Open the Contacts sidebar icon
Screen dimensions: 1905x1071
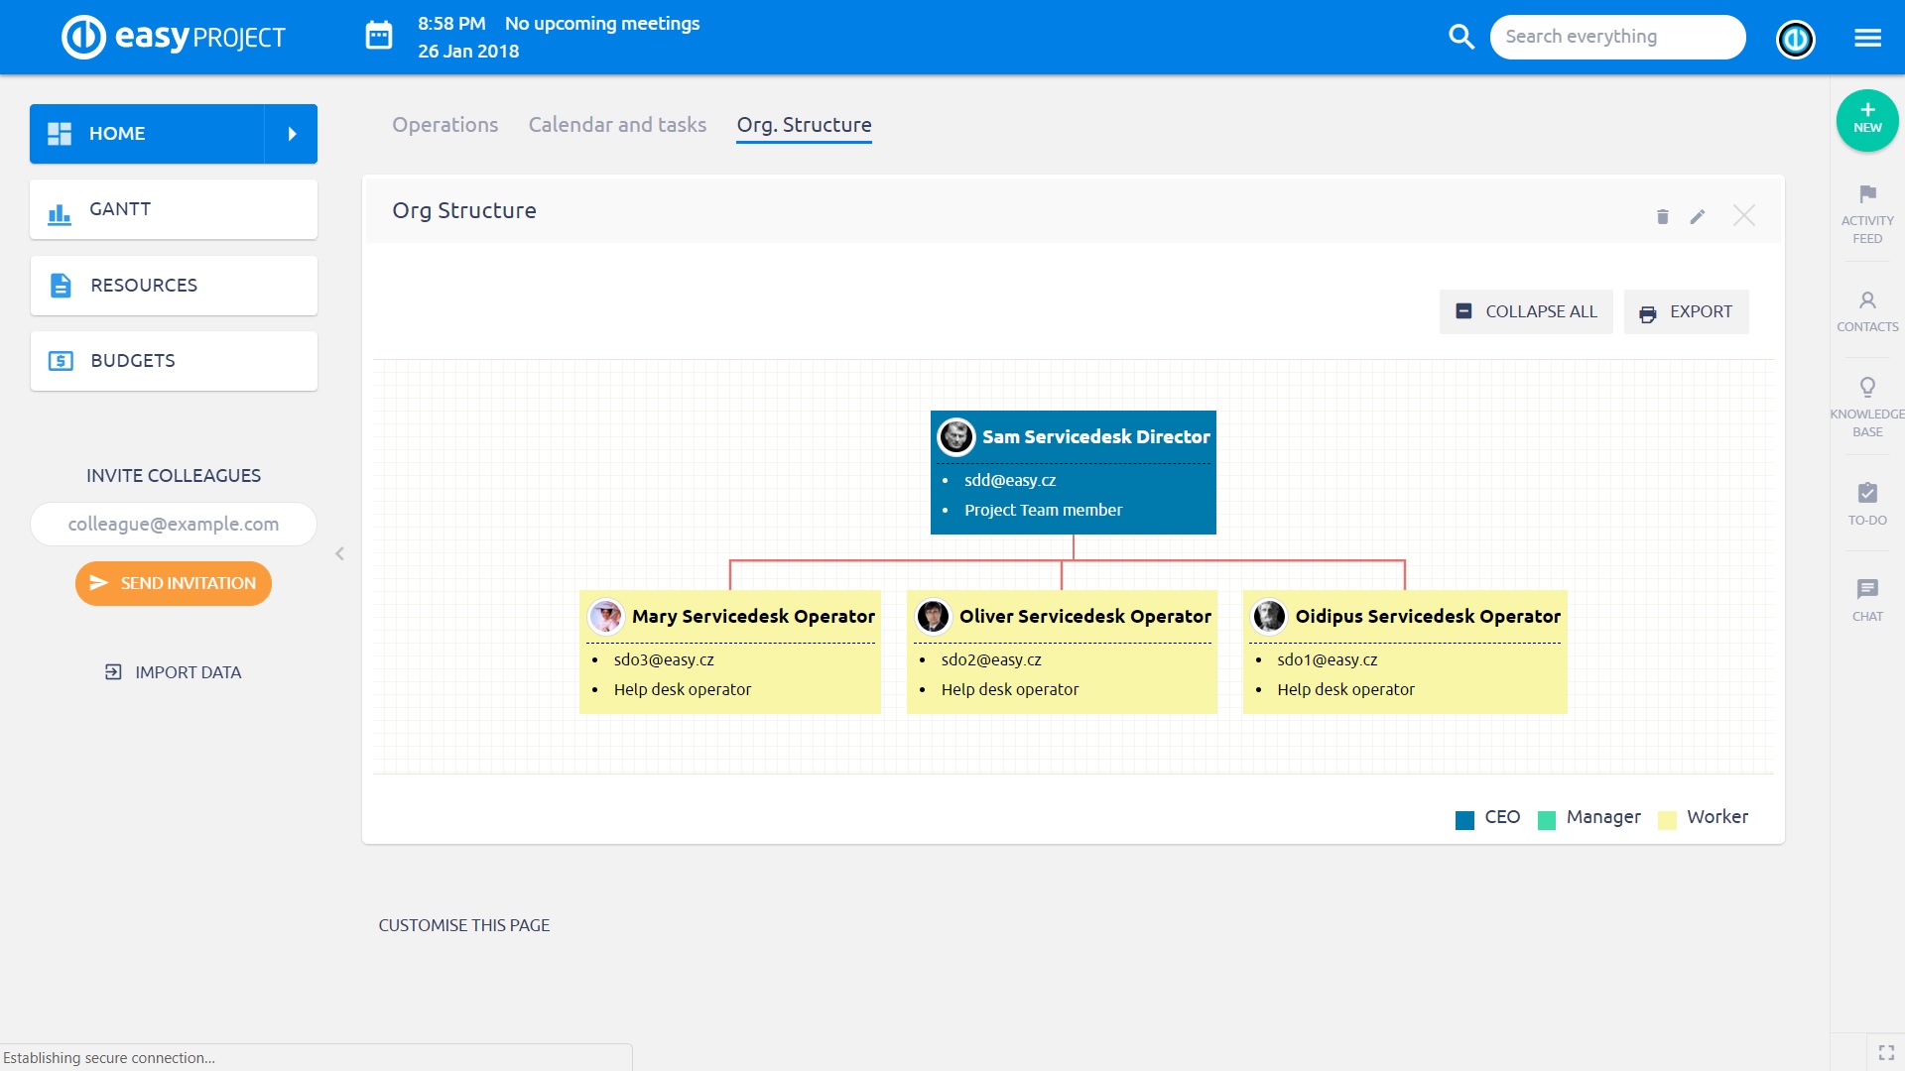1867,300
